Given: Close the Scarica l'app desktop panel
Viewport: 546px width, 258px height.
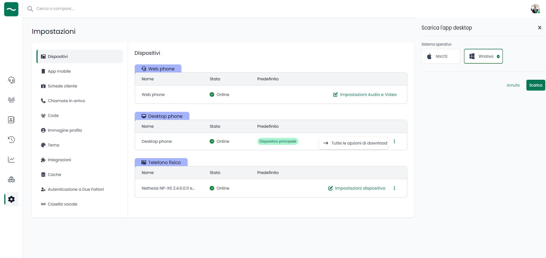Looking at the screenshot, I should click(539, 28).
